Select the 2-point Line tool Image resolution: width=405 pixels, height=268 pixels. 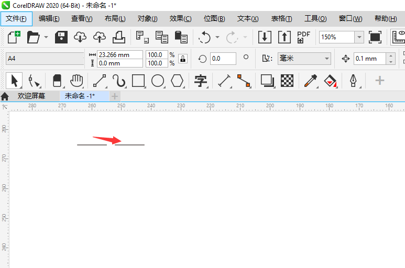(100, 81)
